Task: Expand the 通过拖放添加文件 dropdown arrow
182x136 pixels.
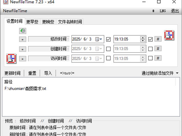Action: click(177, 73)
